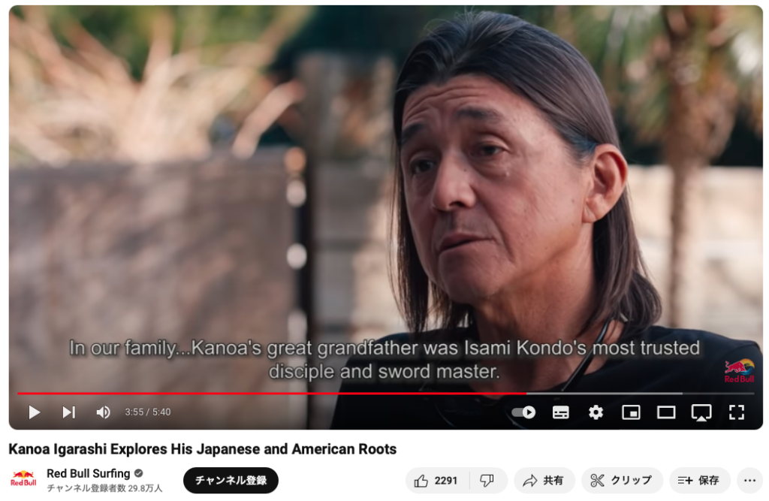Image resolution: width=769 pixels, height=501 pixels.
Task: Dislike the video with thumbs down
Action: (x=487, y=481)
